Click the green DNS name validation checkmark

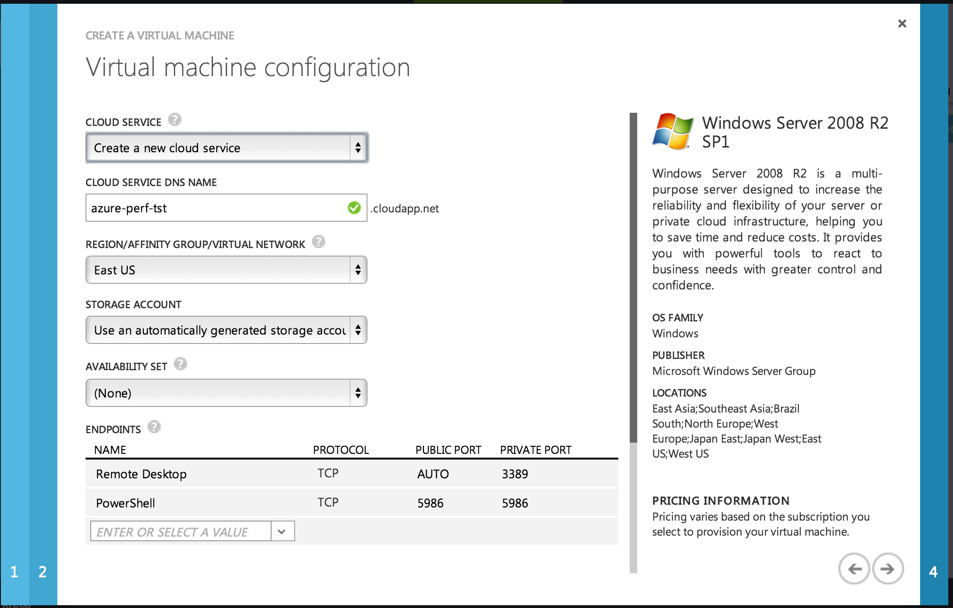click(x=354, y=208)
